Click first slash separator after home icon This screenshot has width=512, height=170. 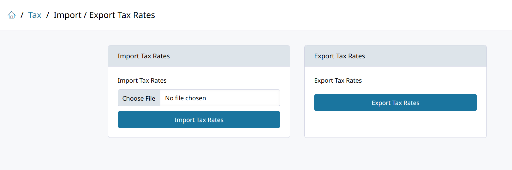[22, 15]
